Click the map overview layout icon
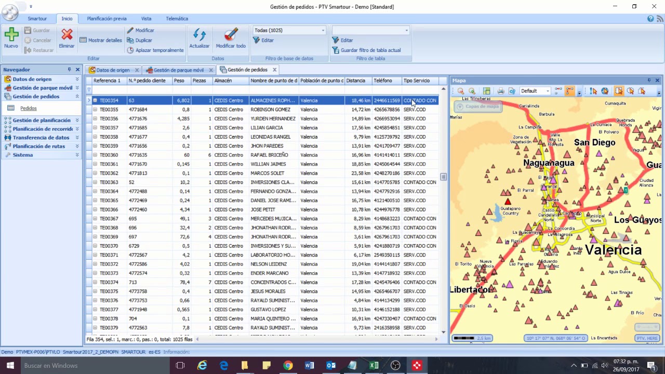 (486, 91)
